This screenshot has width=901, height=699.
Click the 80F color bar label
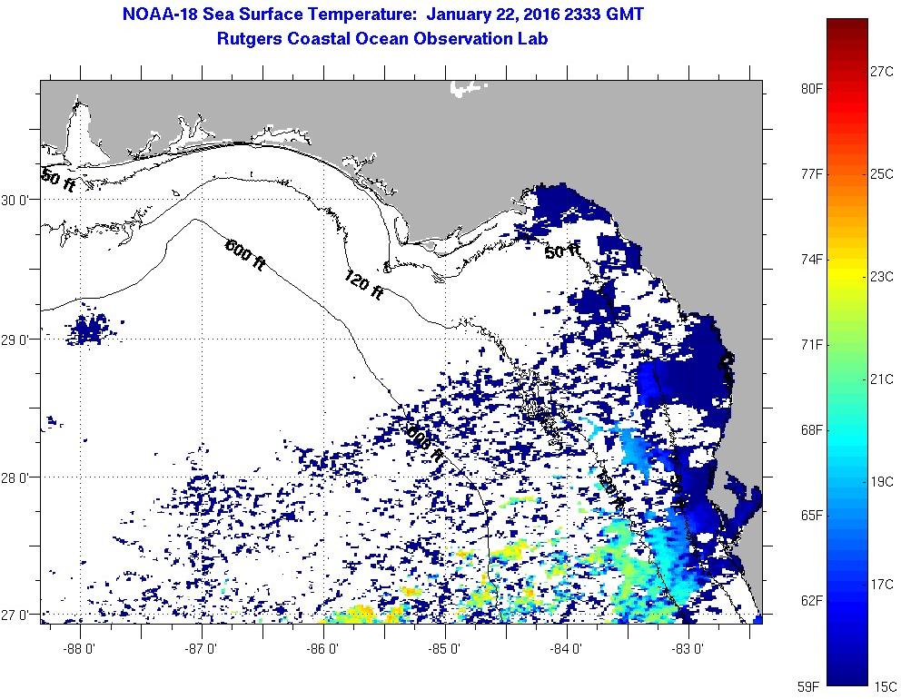click(x=811, y=89)
